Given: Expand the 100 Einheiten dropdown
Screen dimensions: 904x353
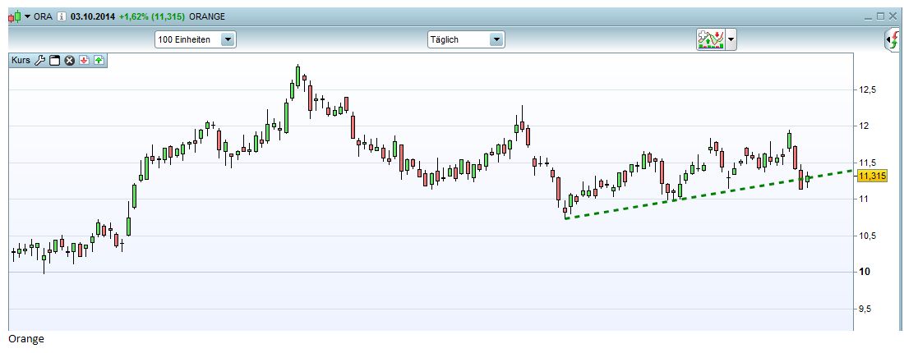Looking at the screenshot, I should (x=228, y=39).
